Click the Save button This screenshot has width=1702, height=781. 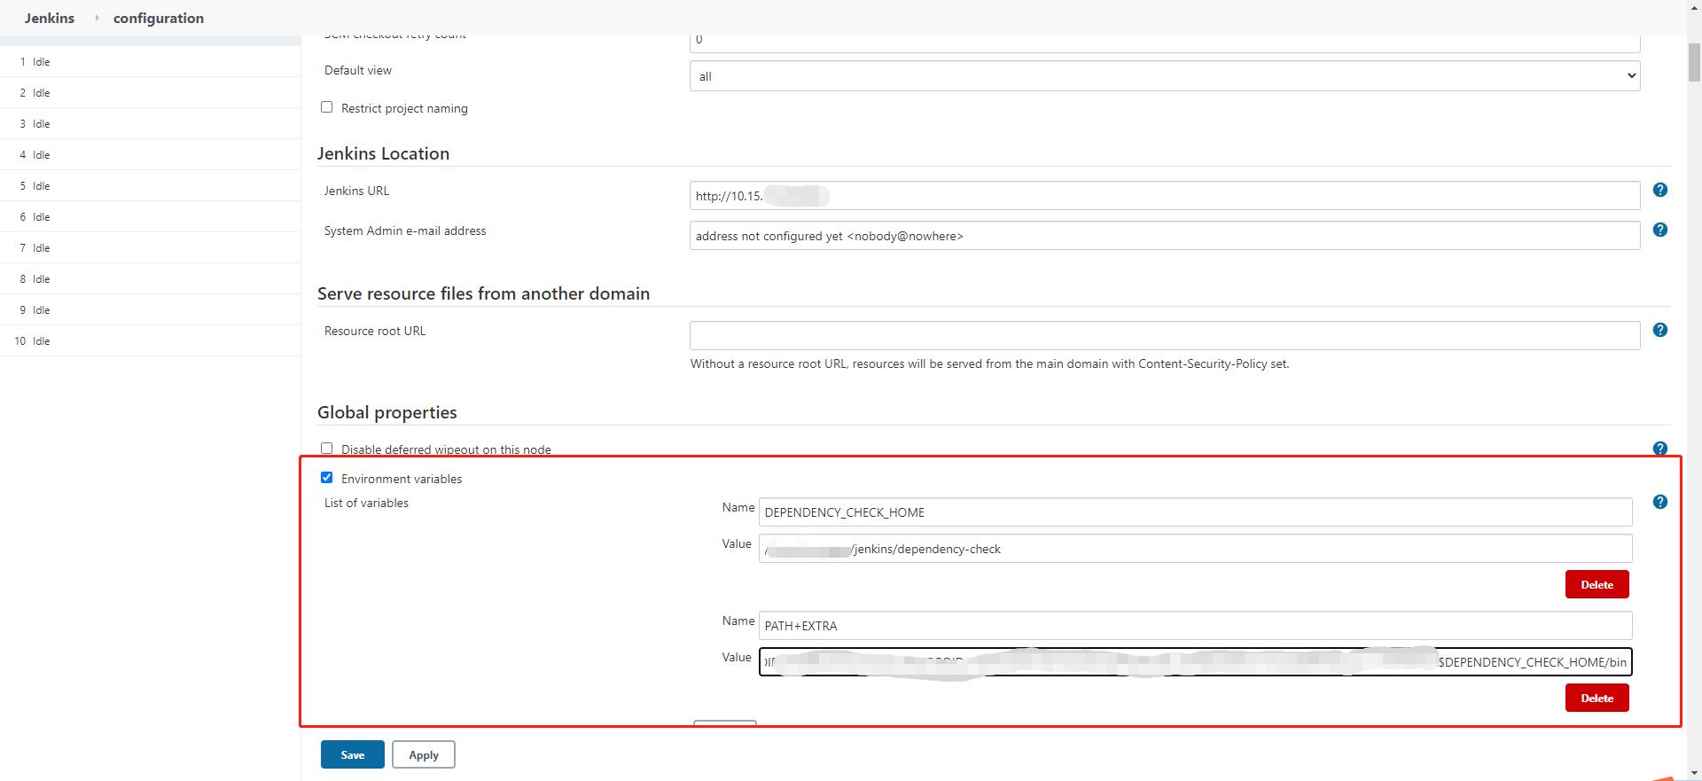pos(352,754)
